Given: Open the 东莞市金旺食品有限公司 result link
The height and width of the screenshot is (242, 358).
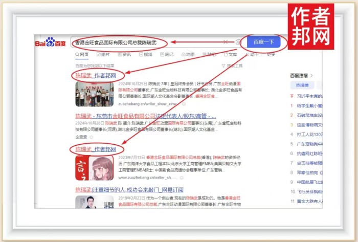Looking at the screenshot, I should pos(146,116).
